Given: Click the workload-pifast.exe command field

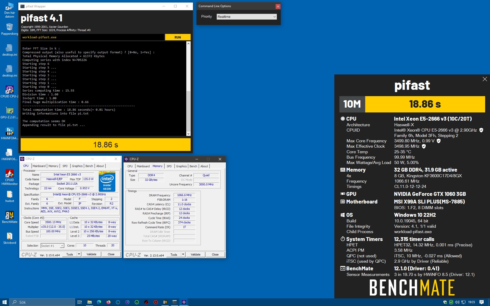Looking at the screenshot, I should (92, 37).
